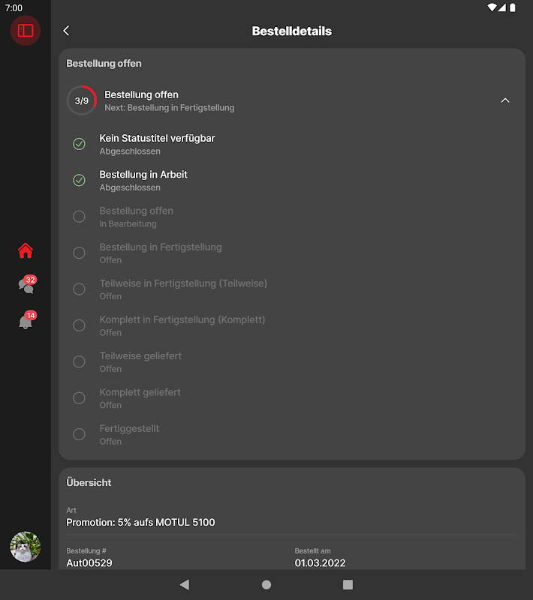Click the Fertiggestellt step title
This screenshot has height=600, width=533.
click(x=129, y=428)
